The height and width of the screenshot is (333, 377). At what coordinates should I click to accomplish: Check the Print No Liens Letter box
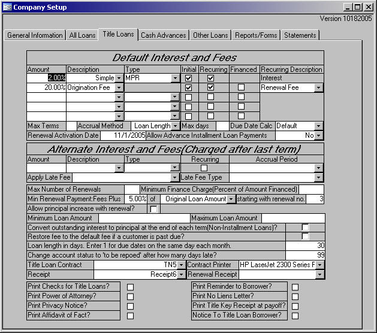coord(295,296)
